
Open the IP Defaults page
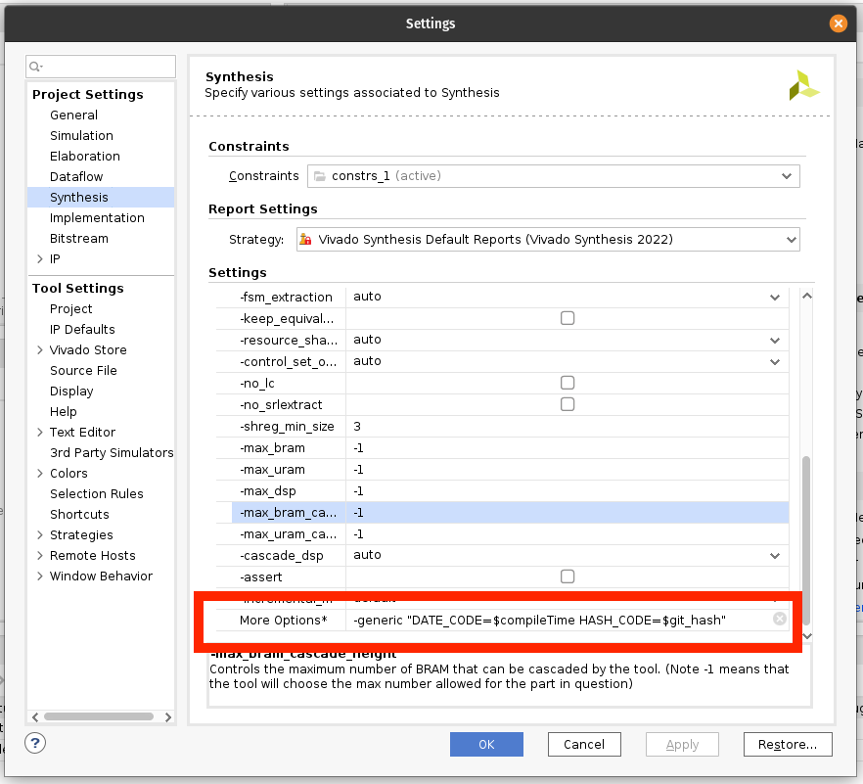(82, 329)
